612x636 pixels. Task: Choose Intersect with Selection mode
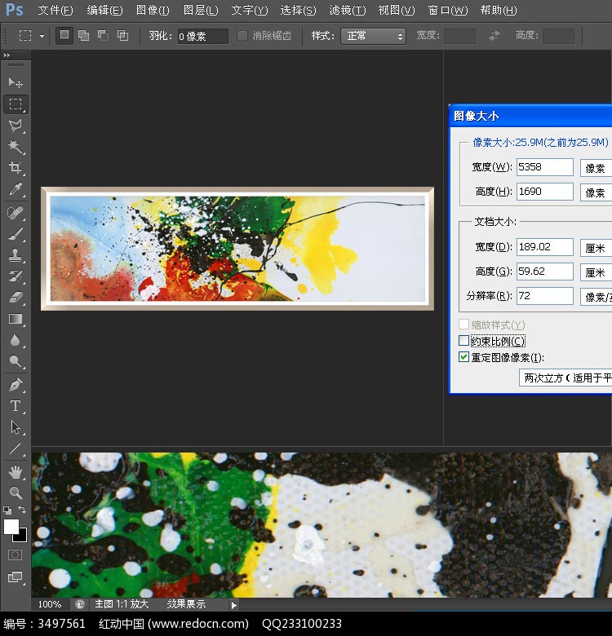coord(122,36)
